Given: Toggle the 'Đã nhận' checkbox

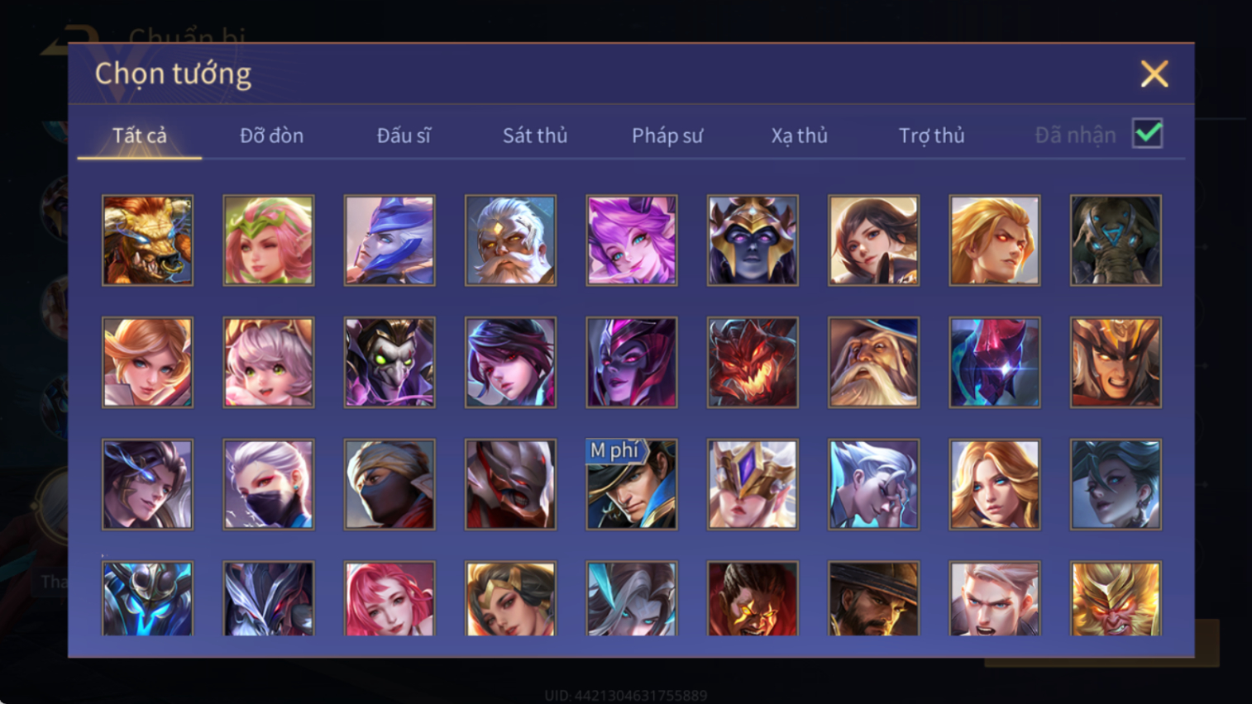Looking at the screenshot, I should [x=1148, y=134].
